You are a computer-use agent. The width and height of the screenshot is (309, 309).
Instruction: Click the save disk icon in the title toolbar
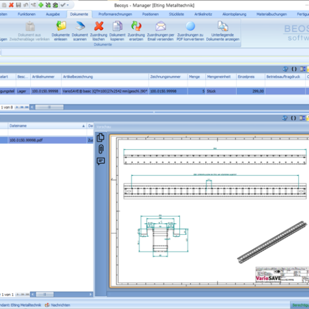(x=19, y=5)
